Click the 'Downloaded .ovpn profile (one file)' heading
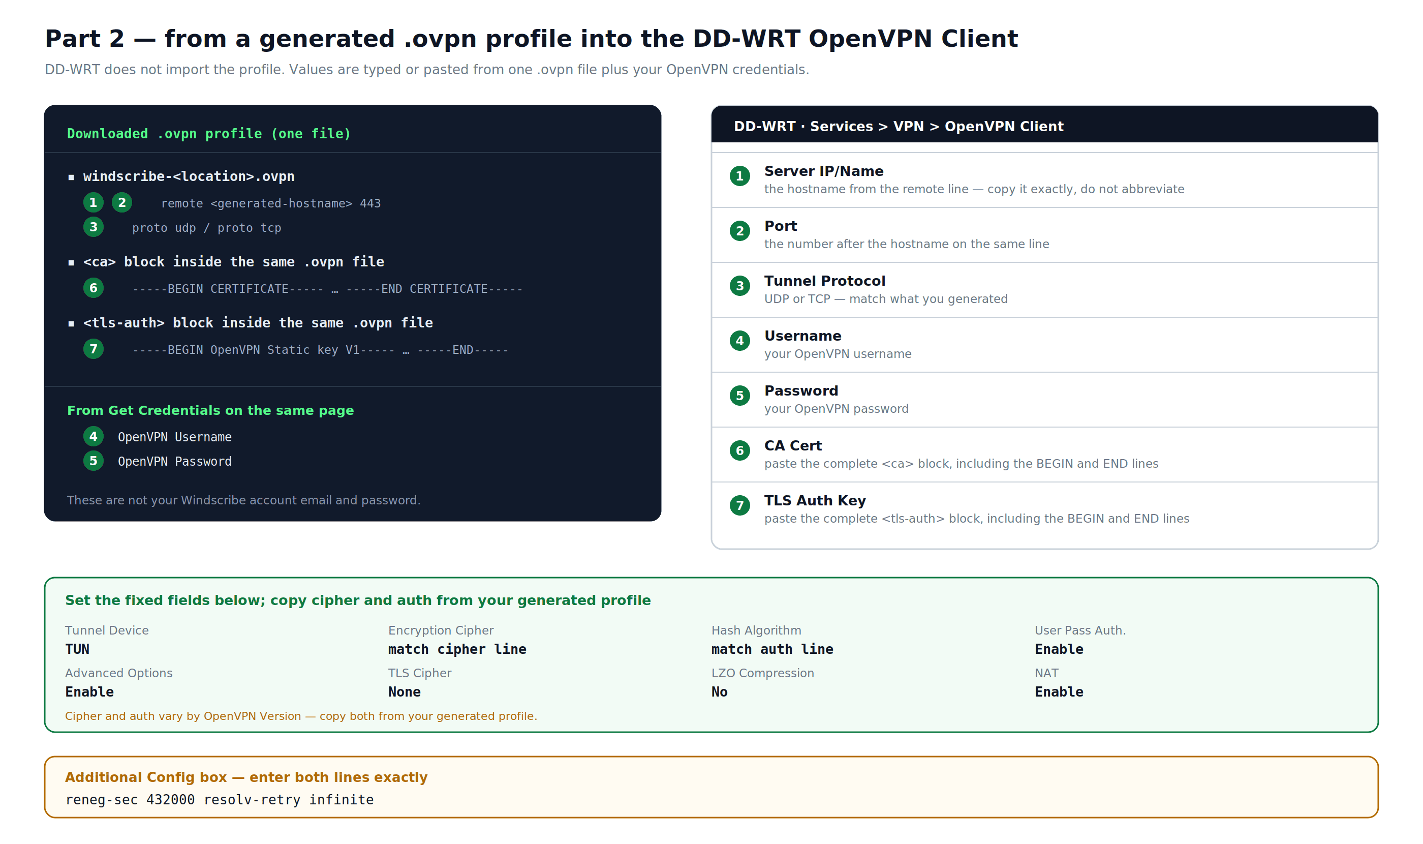Screen dimensions: 1423x844 coord(209,134)
